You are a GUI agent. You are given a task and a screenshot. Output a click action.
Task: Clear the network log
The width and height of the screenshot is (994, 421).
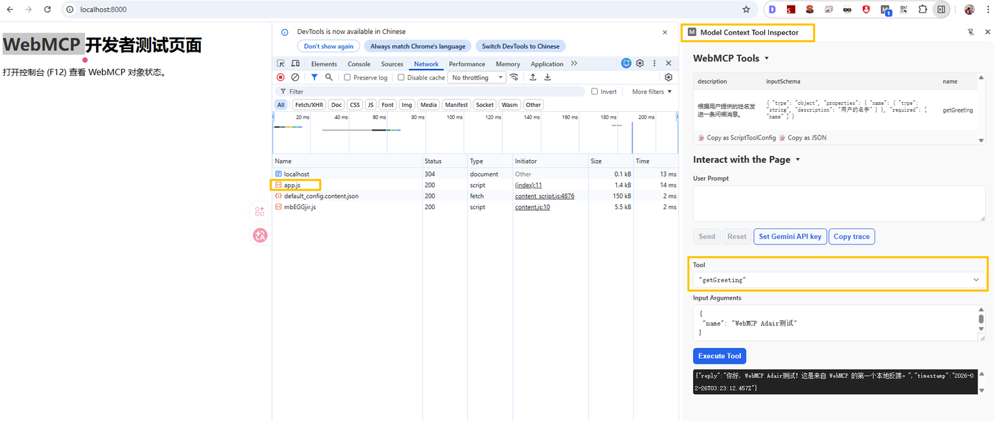(x=295, y=77)
